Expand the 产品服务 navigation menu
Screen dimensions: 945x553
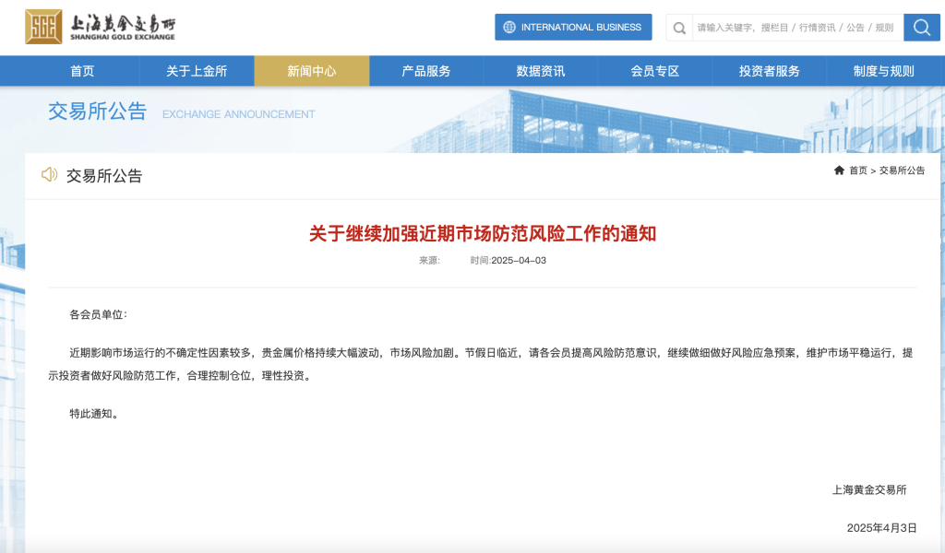coord(425,71)
